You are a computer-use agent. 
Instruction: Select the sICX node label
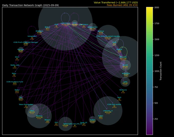75,23
